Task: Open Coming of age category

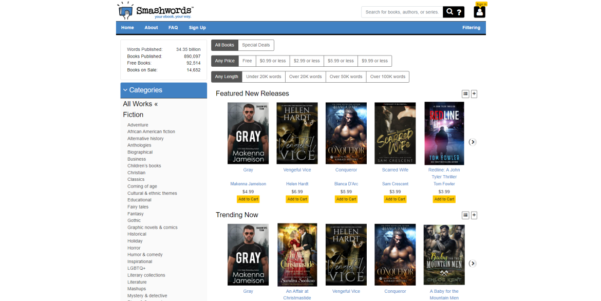Action: 142,186
